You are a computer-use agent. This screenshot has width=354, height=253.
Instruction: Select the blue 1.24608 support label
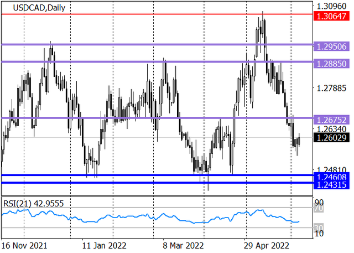(331, 176)
